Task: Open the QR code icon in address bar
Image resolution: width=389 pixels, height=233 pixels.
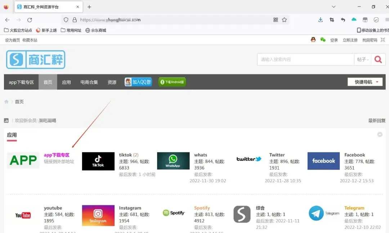Action: (x=276, y=20)
